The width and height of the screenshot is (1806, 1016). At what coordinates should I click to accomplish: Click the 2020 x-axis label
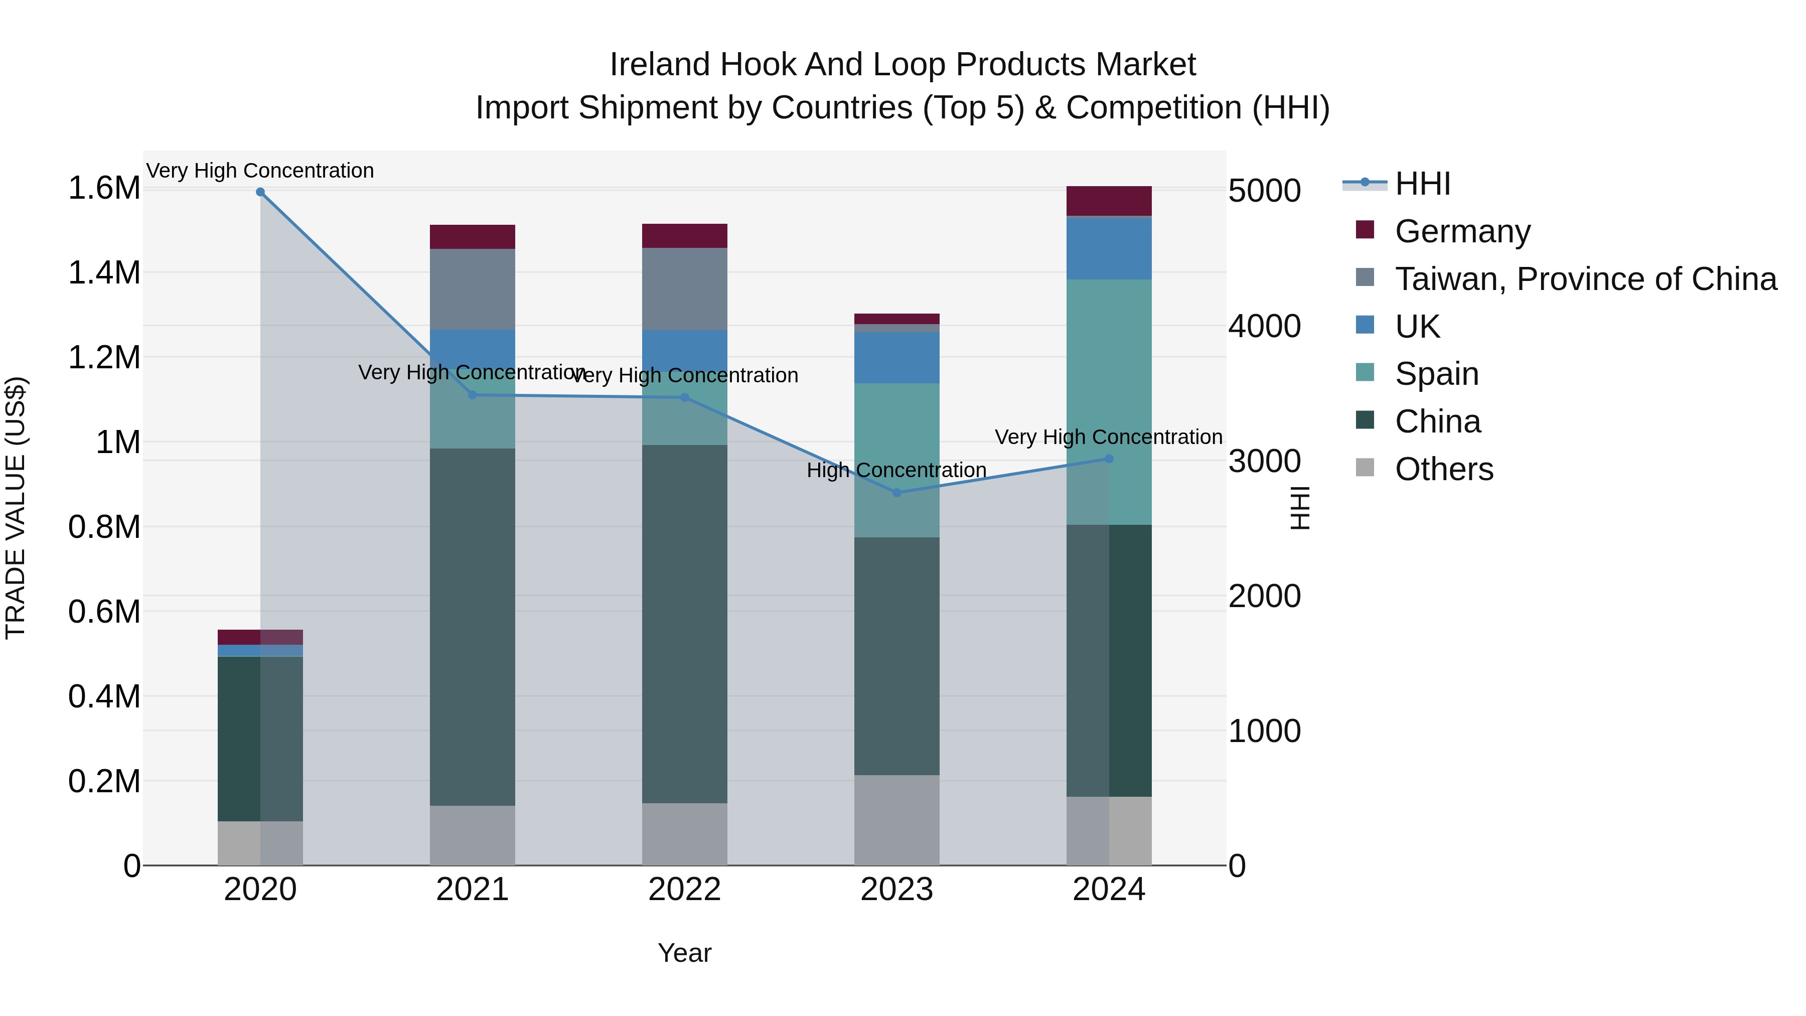[x=260, y=890]
